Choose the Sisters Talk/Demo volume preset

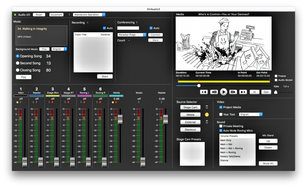point(231,156)
